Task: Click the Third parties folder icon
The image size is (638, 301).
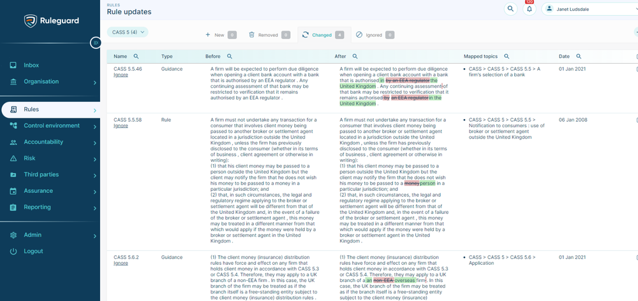Action: (13, 174)
